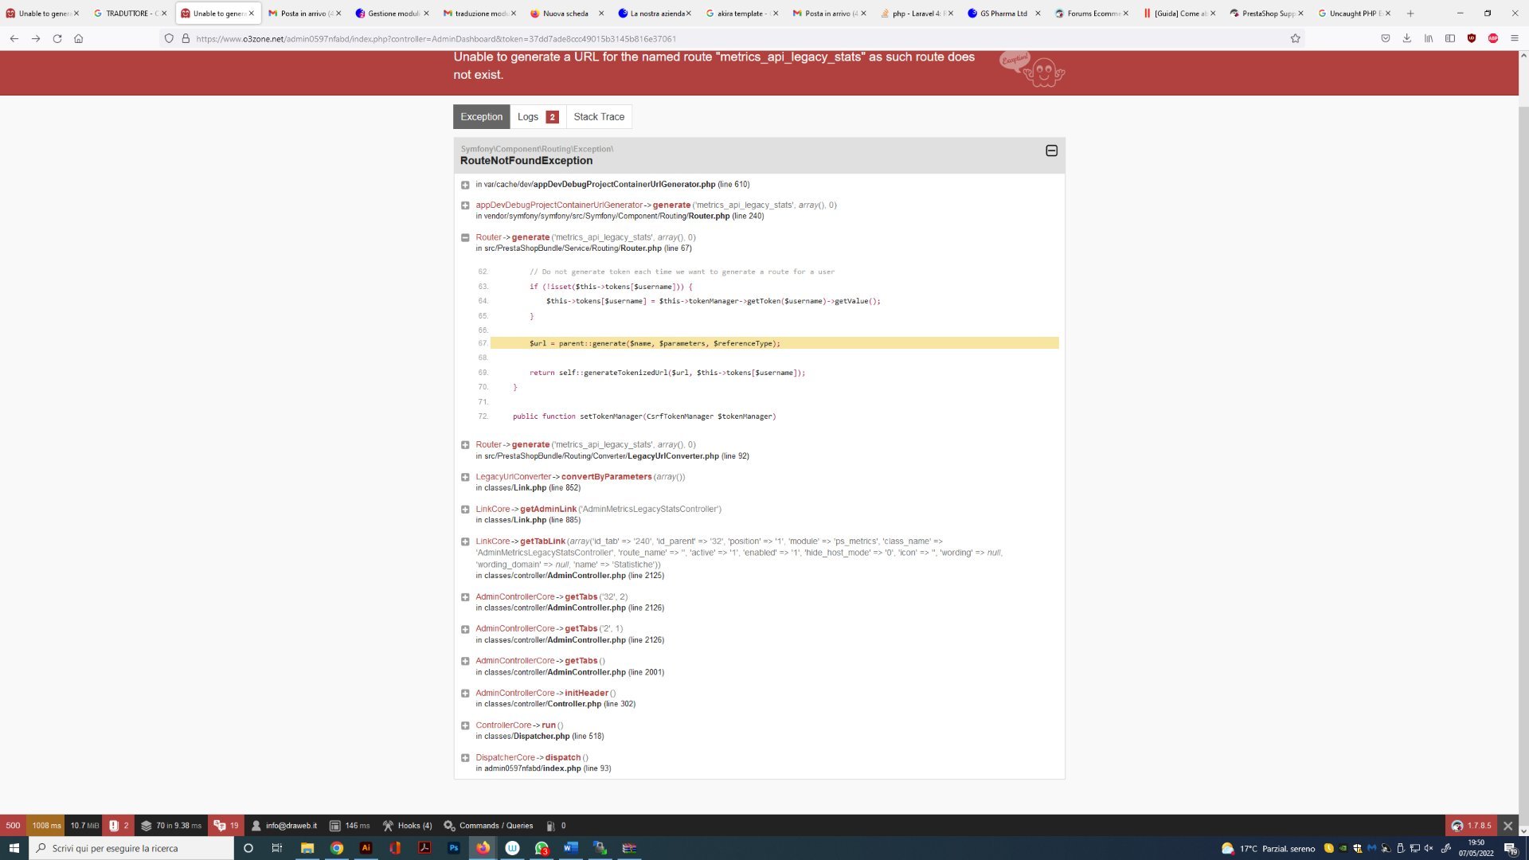Open the Stack Trace tab

click(599, 117)
